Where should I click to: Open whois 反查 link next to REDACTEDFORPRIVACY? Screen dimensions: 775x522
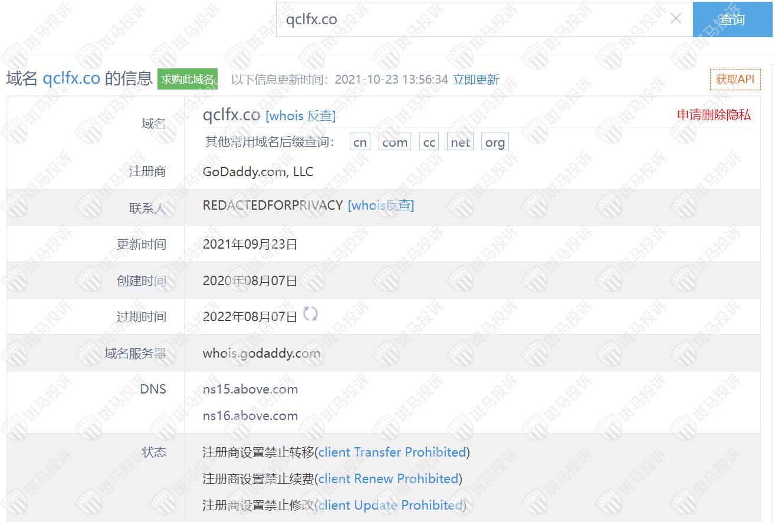coord(380,205)
